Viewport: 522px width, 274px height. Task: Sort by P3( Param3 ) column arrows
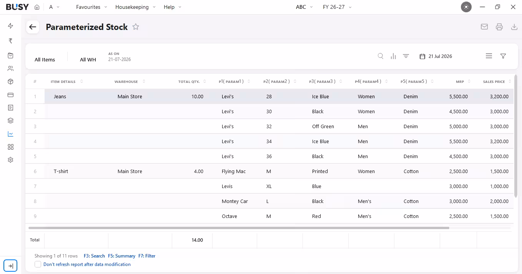click(x=341, y=81)
